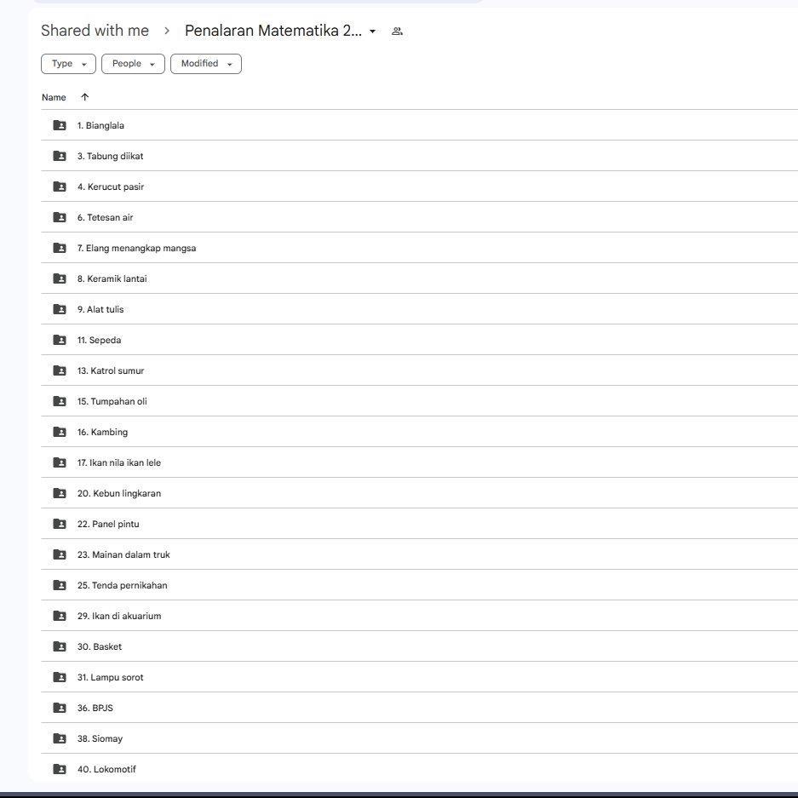Select the 16. Kambing folder name
Screen dimensions: 798x798
point(102,432)
